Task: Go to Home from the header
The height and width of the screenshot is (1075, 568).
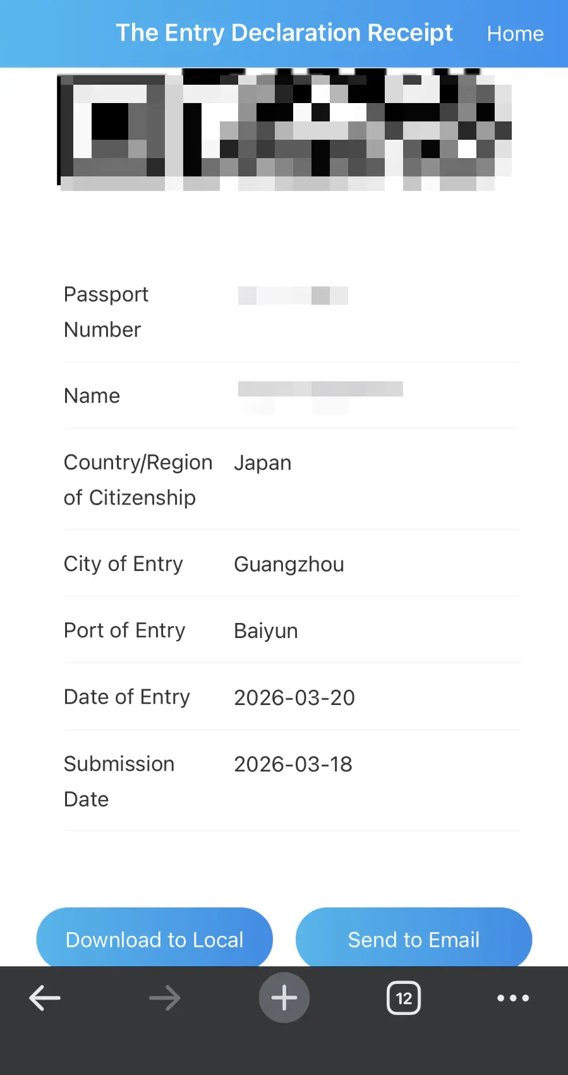Action: point(515,34)
